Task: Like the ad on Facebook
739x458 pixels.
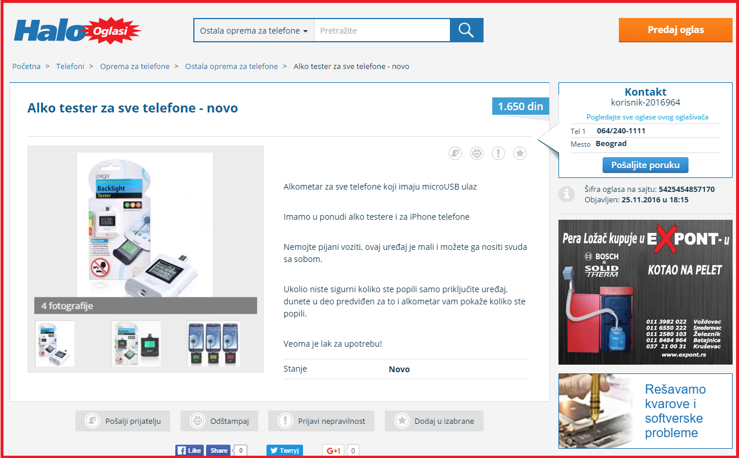Action: (189, 450)
